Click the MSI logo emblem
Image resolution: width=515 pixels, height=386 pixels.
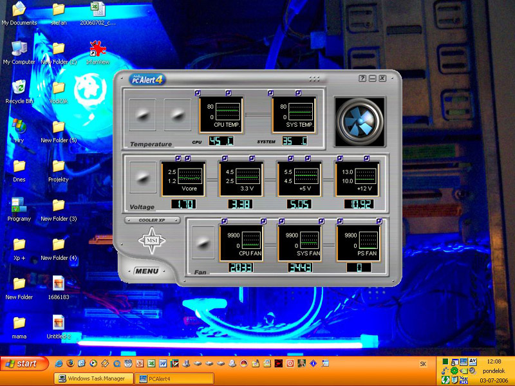point(152,241)
